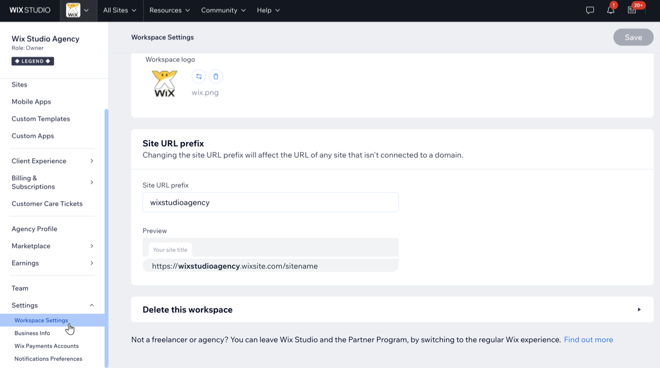Expand the Delete this workspace section
The height and width of the screenshot is (368, 660).
click(x=639, y=309)
